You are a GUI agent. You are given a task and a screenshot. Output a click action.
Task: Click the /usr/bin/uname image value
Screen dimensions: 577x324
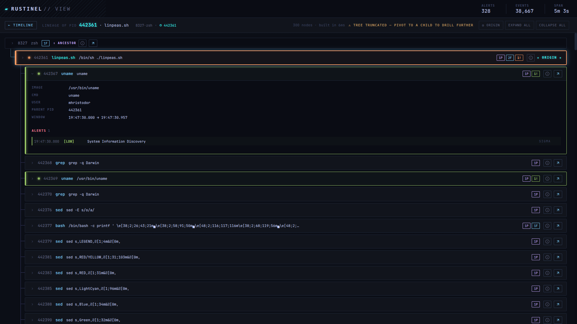point(84,88)
